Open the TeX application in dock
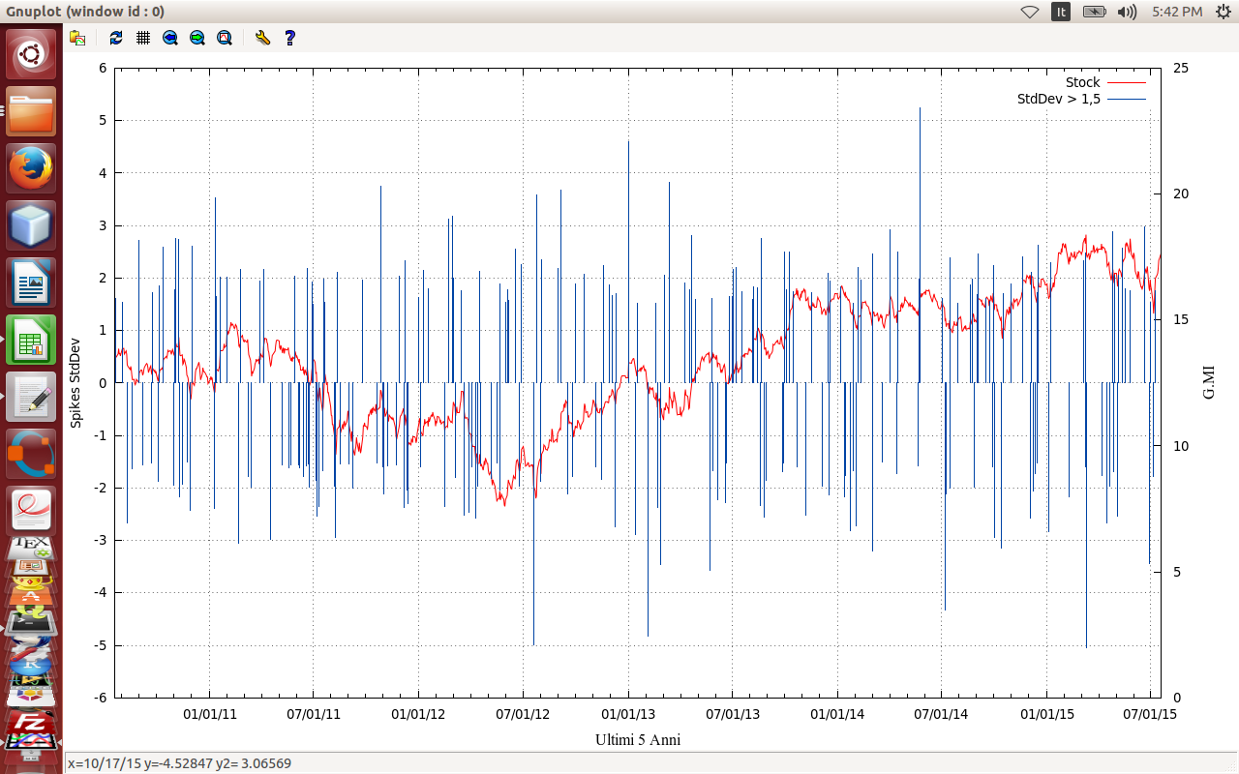This screenshot has height=774, width=1239. click(31, 550)
